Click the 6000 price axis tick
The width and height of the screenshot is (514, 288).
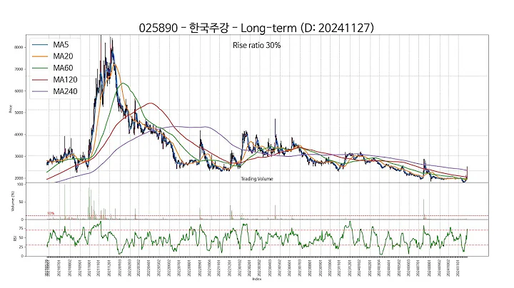19,91
